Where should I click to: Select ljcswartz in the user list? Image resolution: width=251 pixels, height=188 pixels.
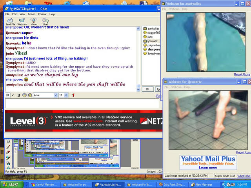[151, 41]
